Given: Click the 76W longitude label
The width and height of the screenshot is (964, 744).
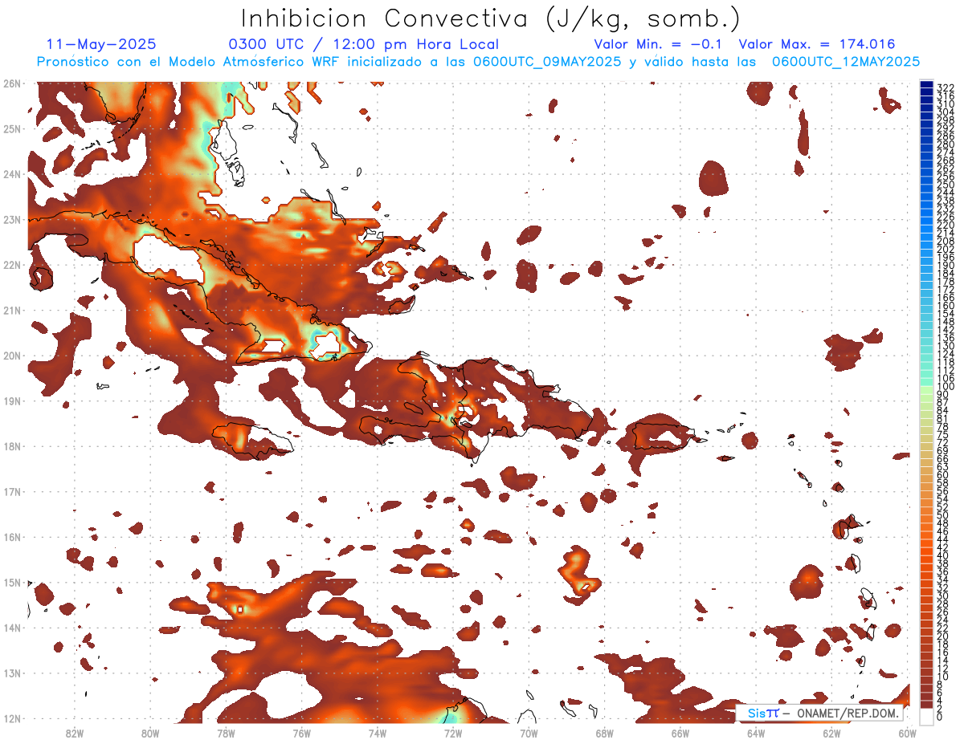Looking at the screenshot, I should pyautogui.click(x=301, y=733).
